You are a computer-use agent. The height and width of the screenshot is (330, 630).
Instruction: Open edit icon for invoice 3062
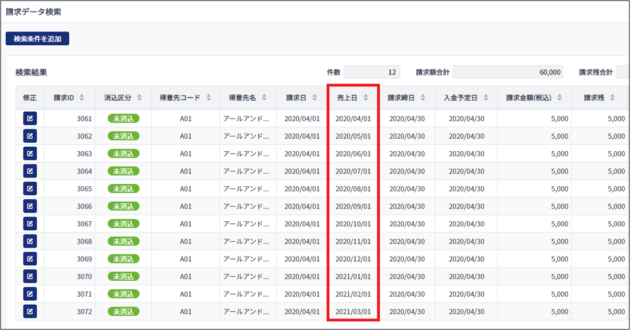click(x=30, y=136)
